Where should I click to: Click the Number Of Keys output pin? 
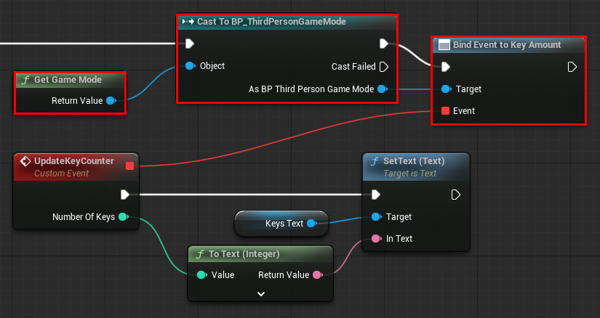click(x=123, y=216)
